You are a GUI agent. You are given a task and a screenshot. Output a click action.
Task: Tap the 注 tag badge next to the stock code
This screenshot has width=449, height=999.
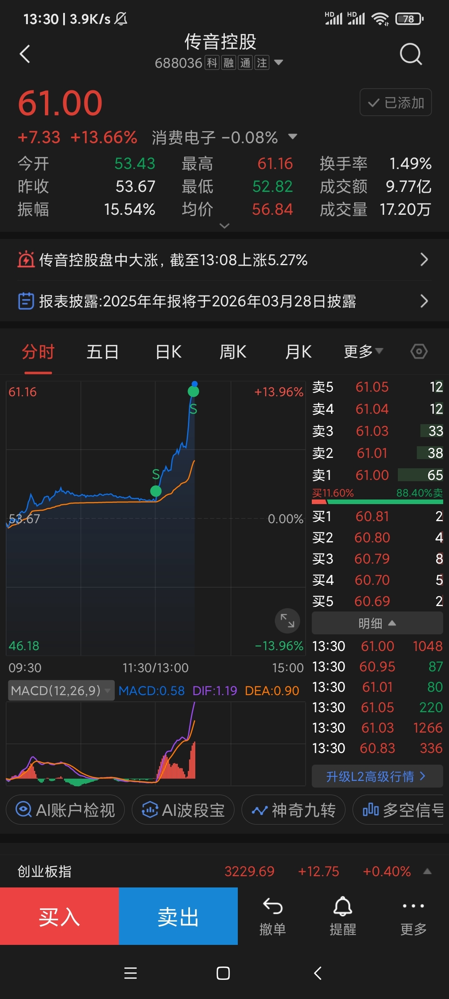[262, 63]
